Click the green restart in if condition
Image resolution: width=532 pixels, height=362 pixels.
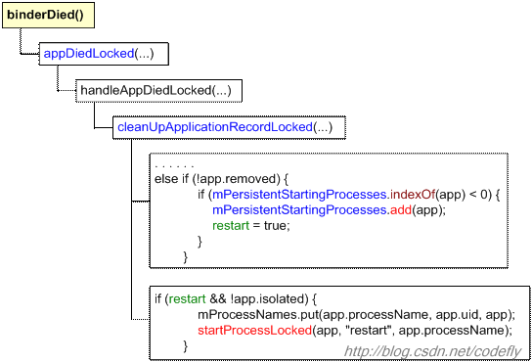point(188,299)
